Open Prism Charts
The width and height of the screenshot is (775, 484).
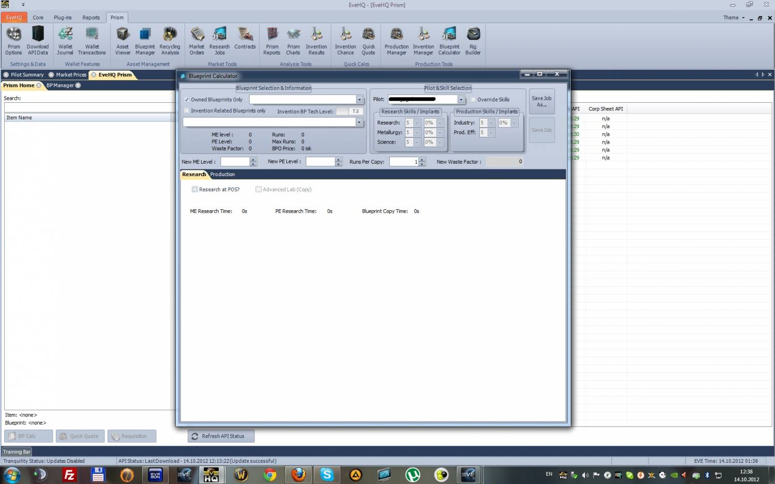click(x=293, y=41)
